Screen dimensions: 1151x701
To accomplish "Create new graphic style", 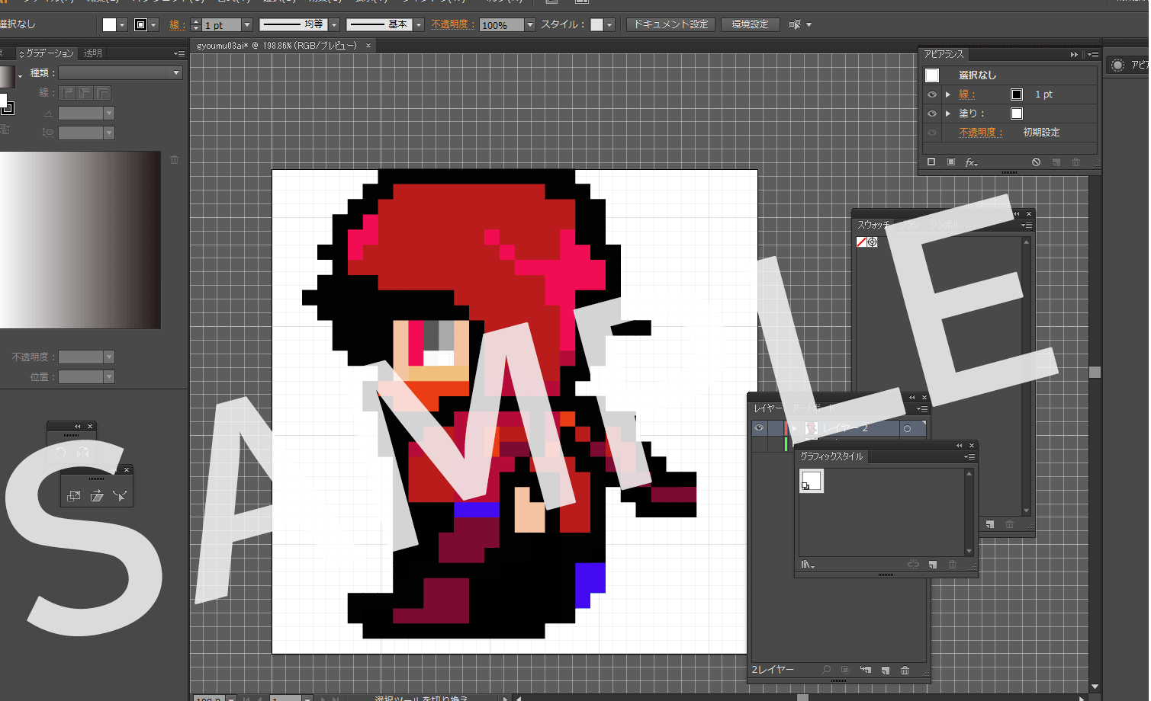I will [x=933, y=565].
